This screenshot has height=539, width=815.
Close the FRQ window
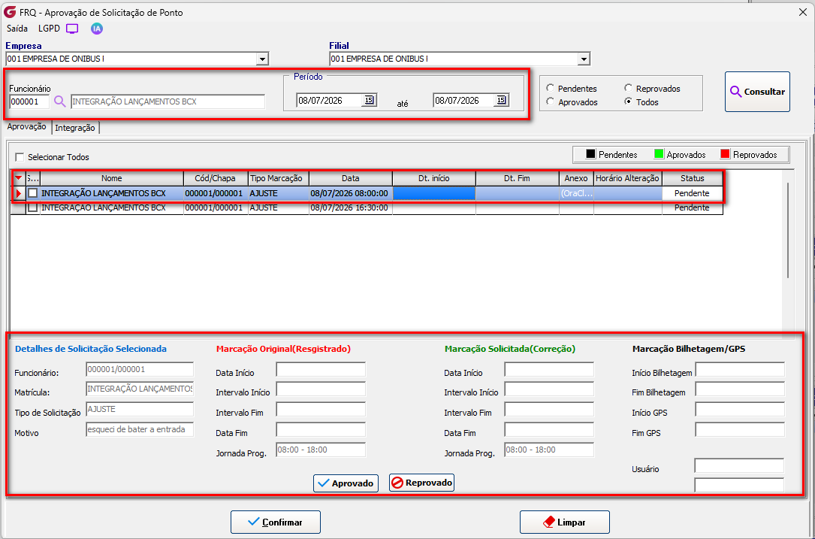click(x=802, y=13)
